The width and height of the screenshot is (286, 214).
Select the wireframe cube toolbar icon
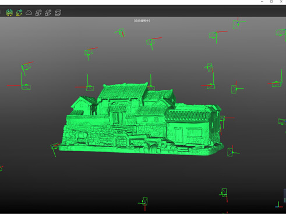(58, 13)
